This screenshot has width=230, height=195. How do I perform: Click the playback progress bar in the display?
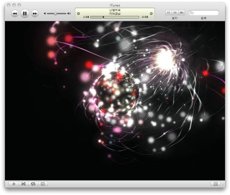(115, 17)
